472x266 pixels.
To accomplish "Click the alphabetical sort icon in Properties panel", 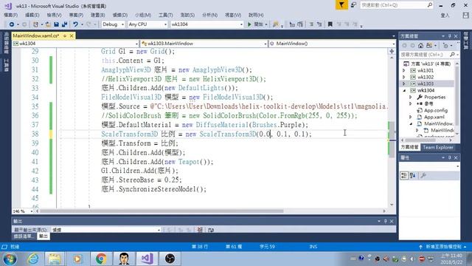I will 412,175.
